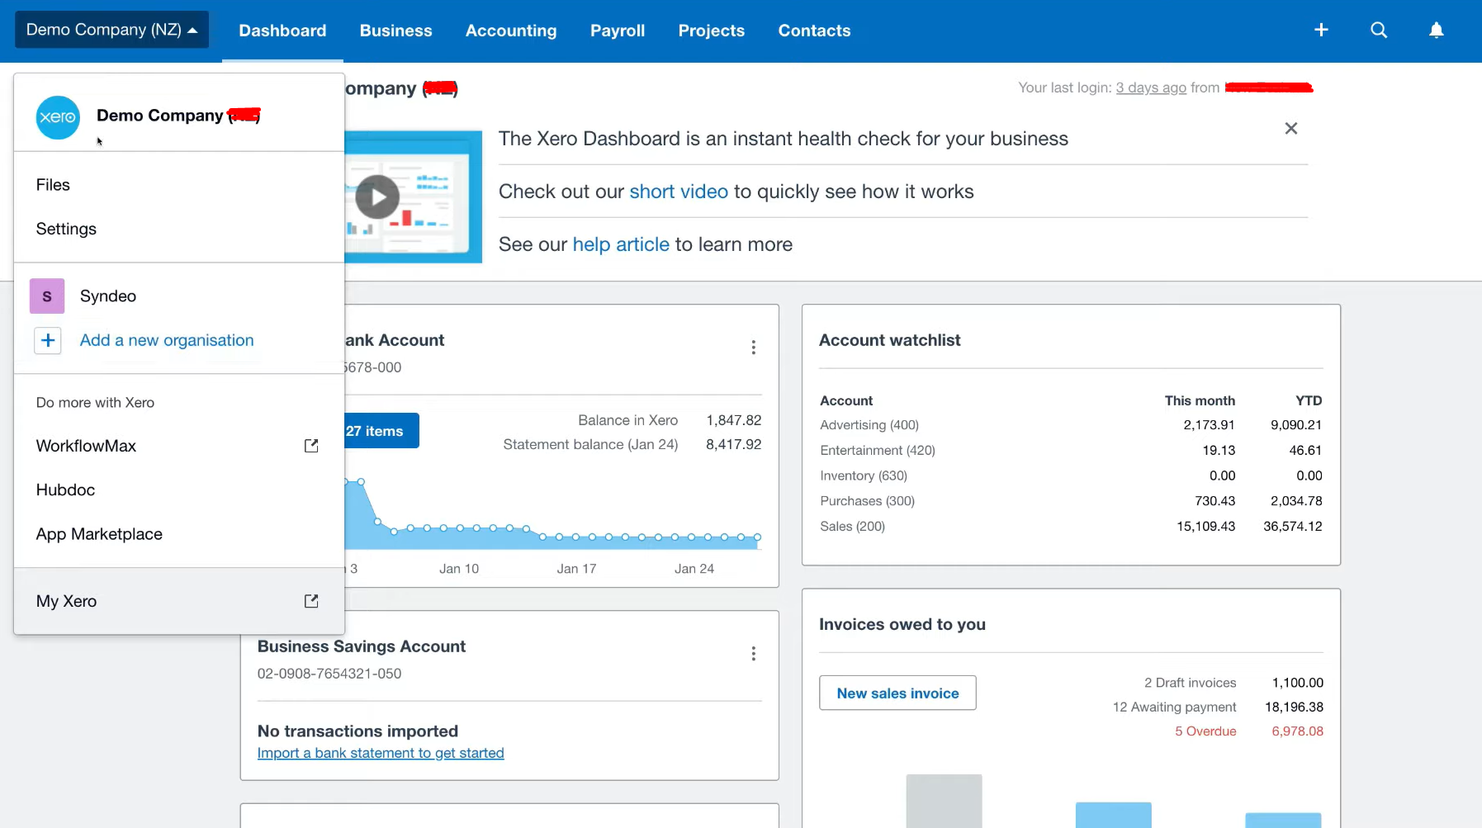Open Business Savings Account options menu
The width and height of the screenshot is (1482, 828).
pos(752,653)
